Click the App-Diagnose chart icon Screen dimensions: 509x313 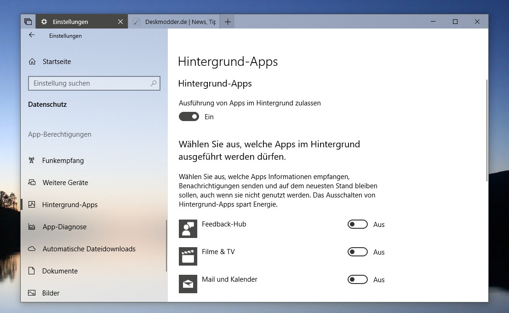[32, 226]
